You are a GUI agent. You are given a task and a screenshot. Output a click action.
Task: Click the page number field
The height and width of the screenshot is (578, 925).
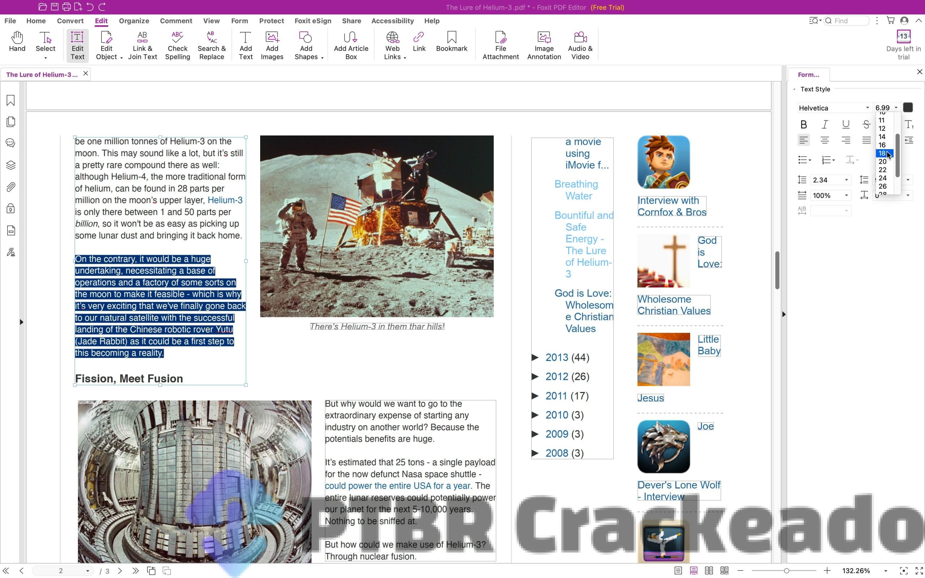coord(60,571)
